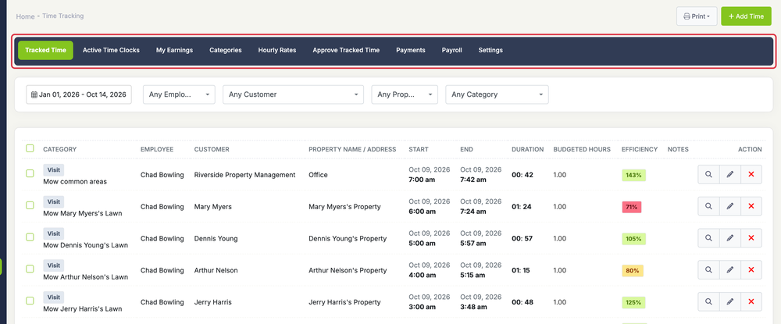Viewport: 781px width, 324px height.
Task: Open the Approve Tracked Time tab
Action: 346,50
